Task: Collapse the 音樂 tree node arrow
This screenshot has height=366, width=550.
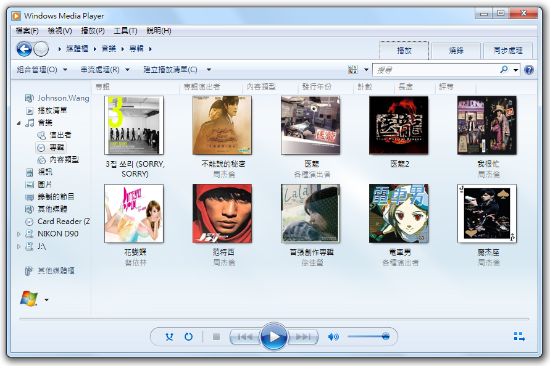Action: coord(19,123)
